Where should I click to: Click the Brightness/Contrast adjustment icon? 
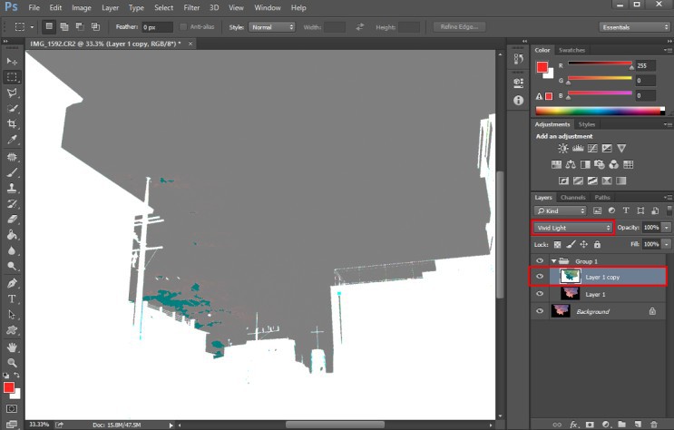[563, 148]
